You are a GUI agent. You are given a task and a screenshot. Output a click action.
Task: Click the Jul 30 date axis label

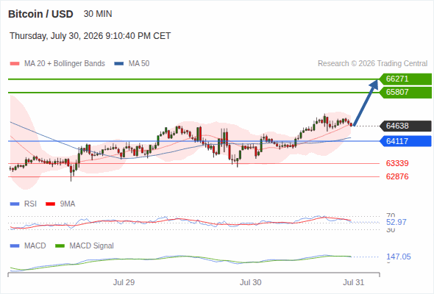pos(250,282)
